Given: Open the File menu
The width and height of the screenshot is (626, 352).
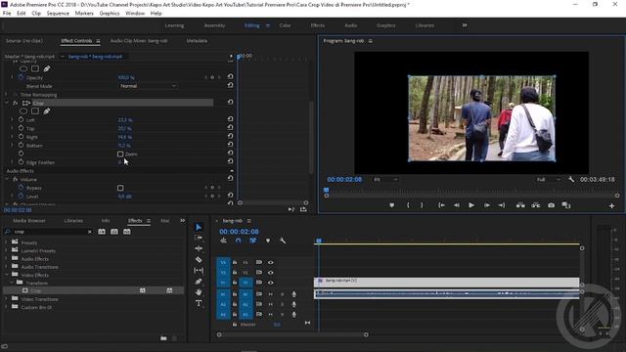Looking at the screenshot, I should coord(7,13).
